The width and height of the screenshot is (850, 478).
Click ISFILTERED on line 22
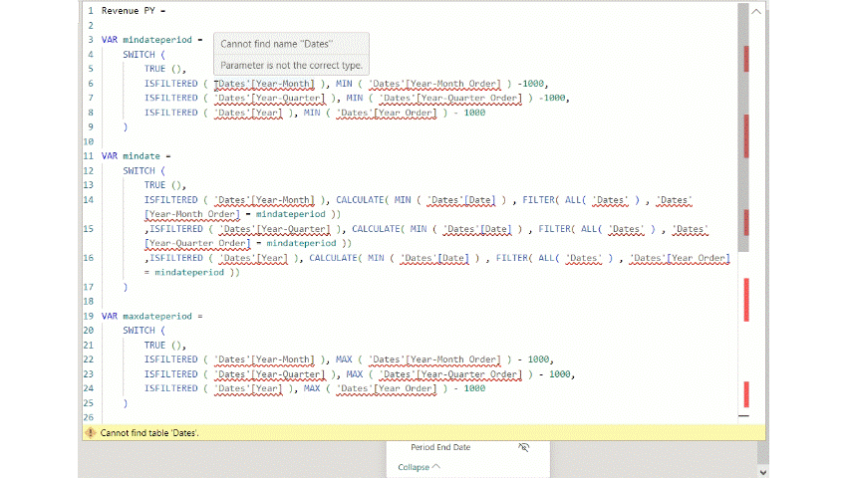(170, 359)
